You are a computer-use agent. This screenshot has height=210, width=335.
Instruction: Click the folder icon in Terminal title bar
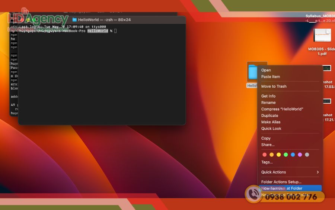(x=74, y=20)
